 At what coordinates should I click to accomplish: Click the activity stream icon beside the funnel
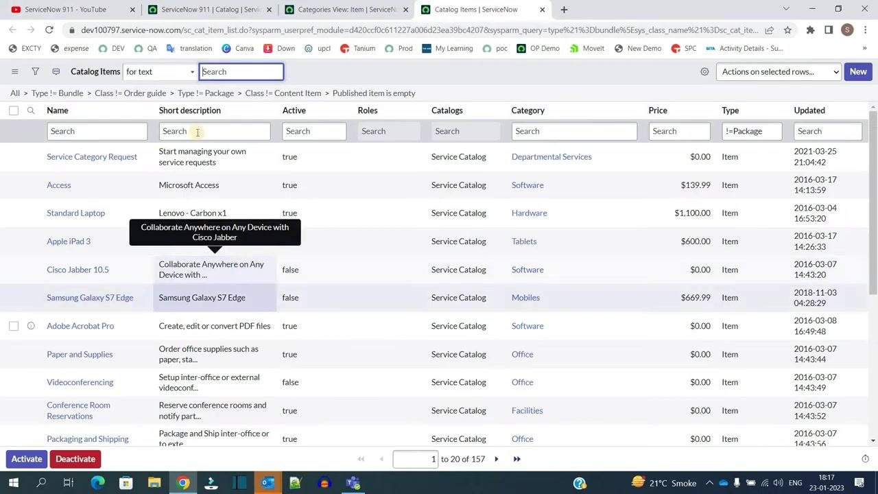pyautogui.click(x=56, y=71)
